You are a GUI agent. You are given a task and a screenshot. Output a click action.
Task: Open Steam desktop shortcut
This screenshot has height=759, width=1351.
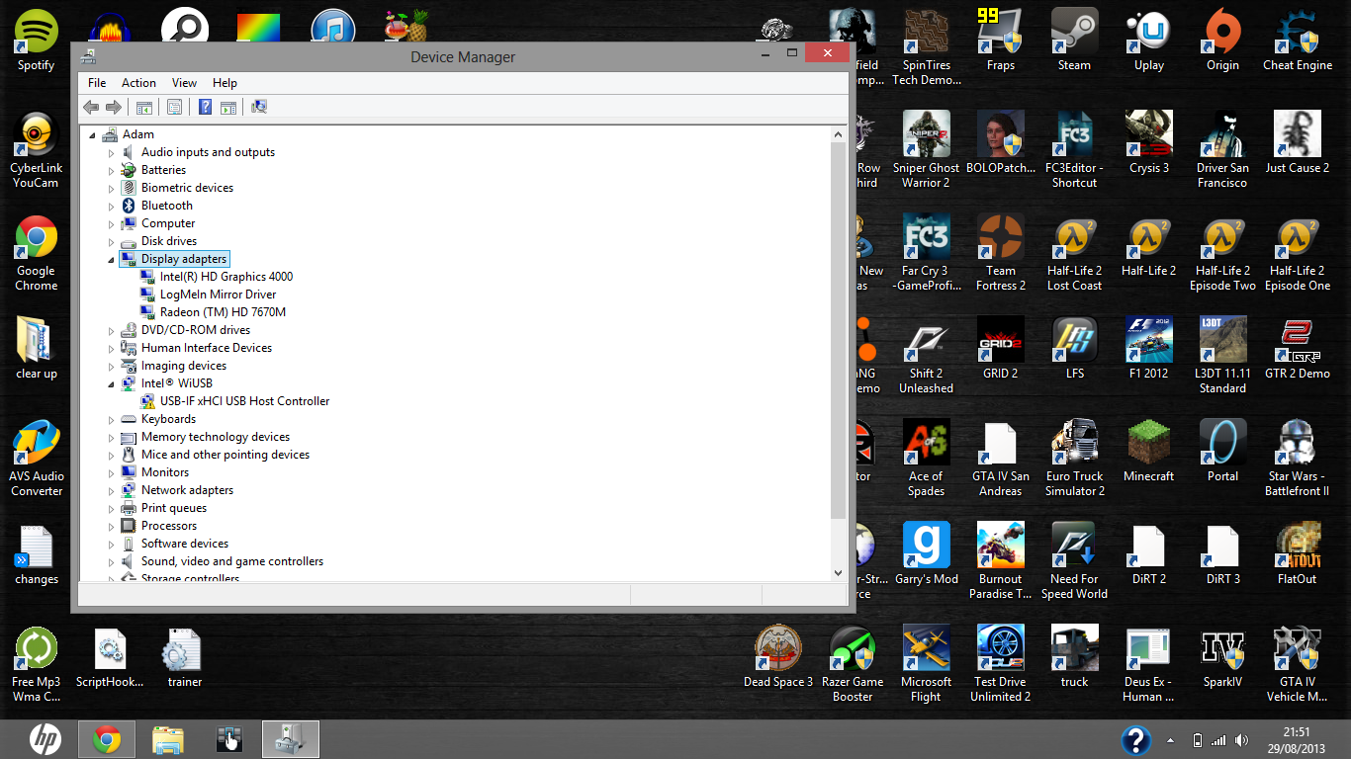(x=1074, y=41)
